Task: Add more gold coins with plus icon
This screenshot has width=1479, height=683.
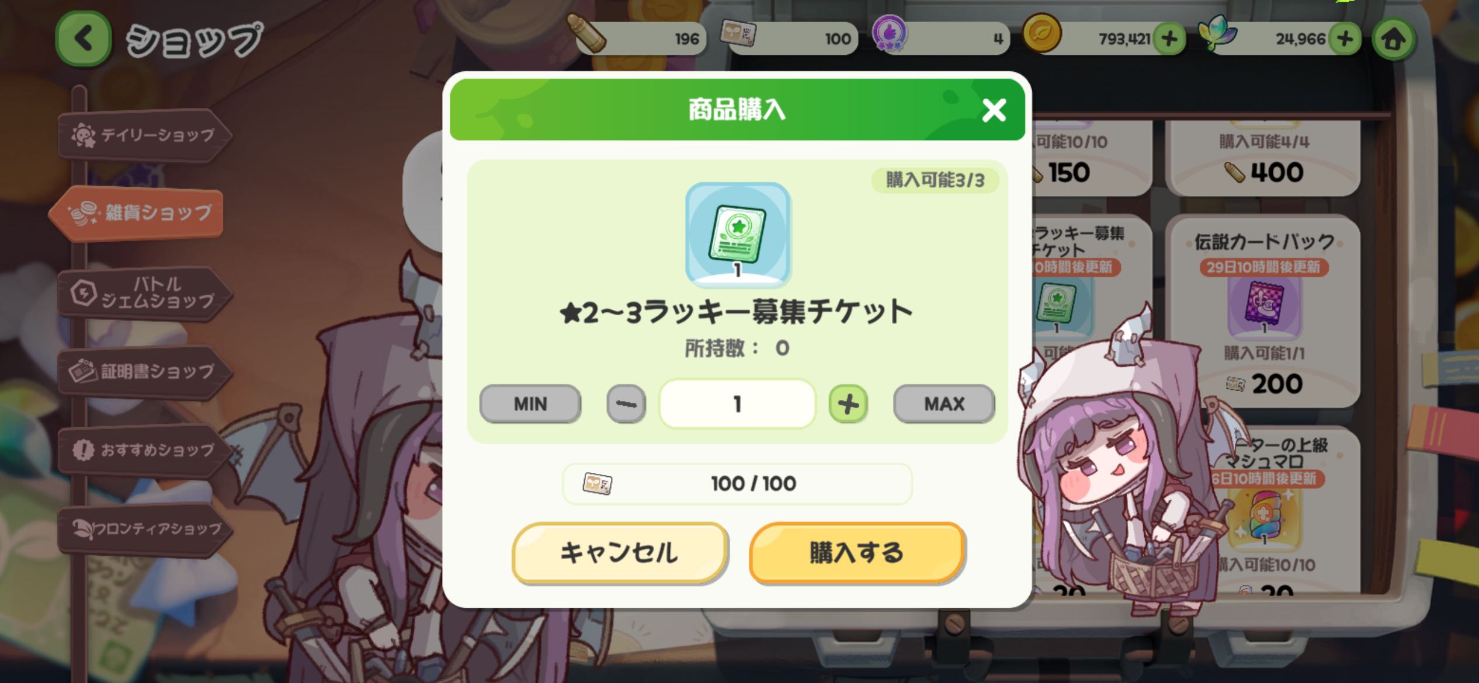Action: (1169, 39)
